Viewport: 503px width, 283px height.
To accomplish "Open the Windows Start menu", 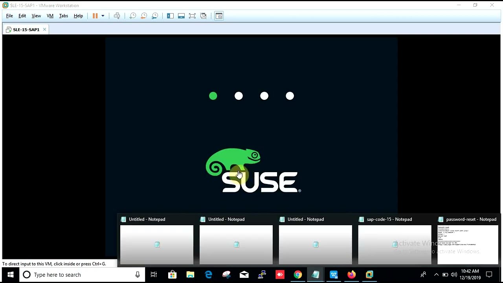I will click(10, 275).
